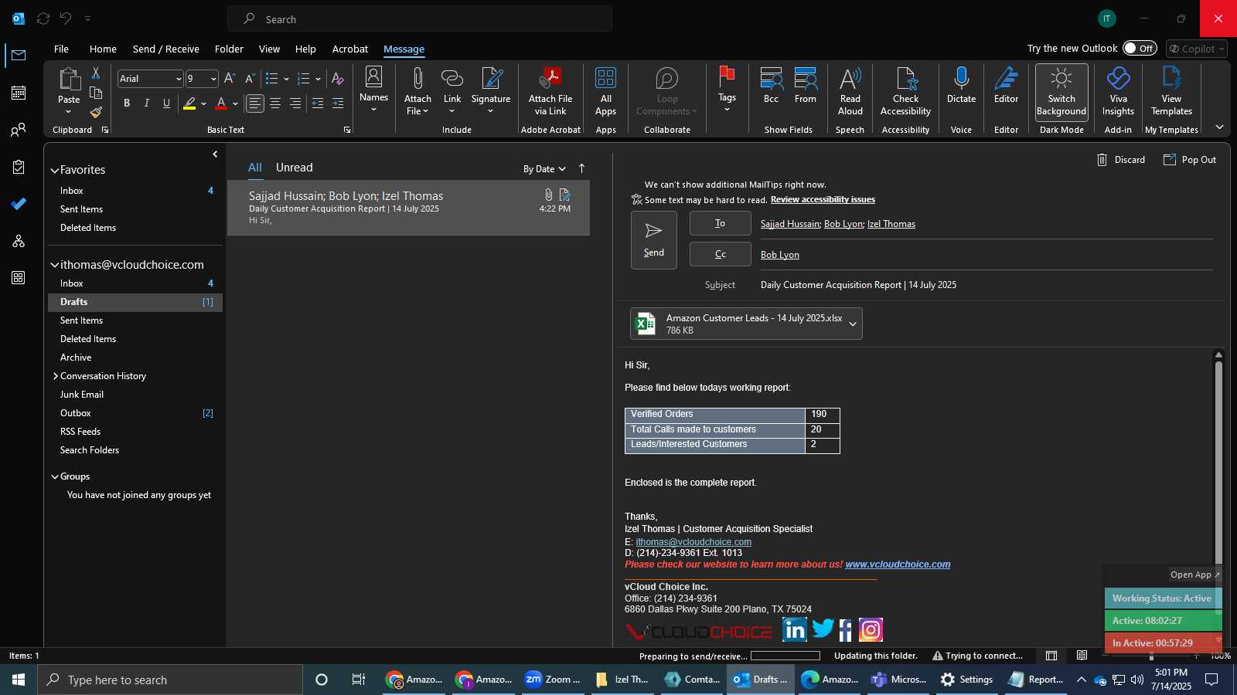Open the Calendar view in the sidebar

(x=19, y=93)
